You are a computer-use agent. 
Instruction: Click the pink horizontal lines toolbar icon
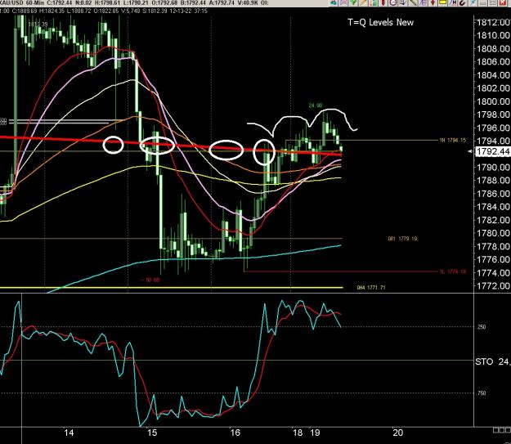(343, 2)
